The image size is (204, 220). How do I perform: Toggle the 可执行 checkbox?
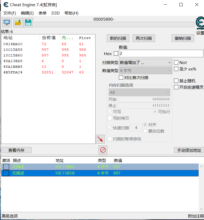pyautogui.click(x=155, y=112)
